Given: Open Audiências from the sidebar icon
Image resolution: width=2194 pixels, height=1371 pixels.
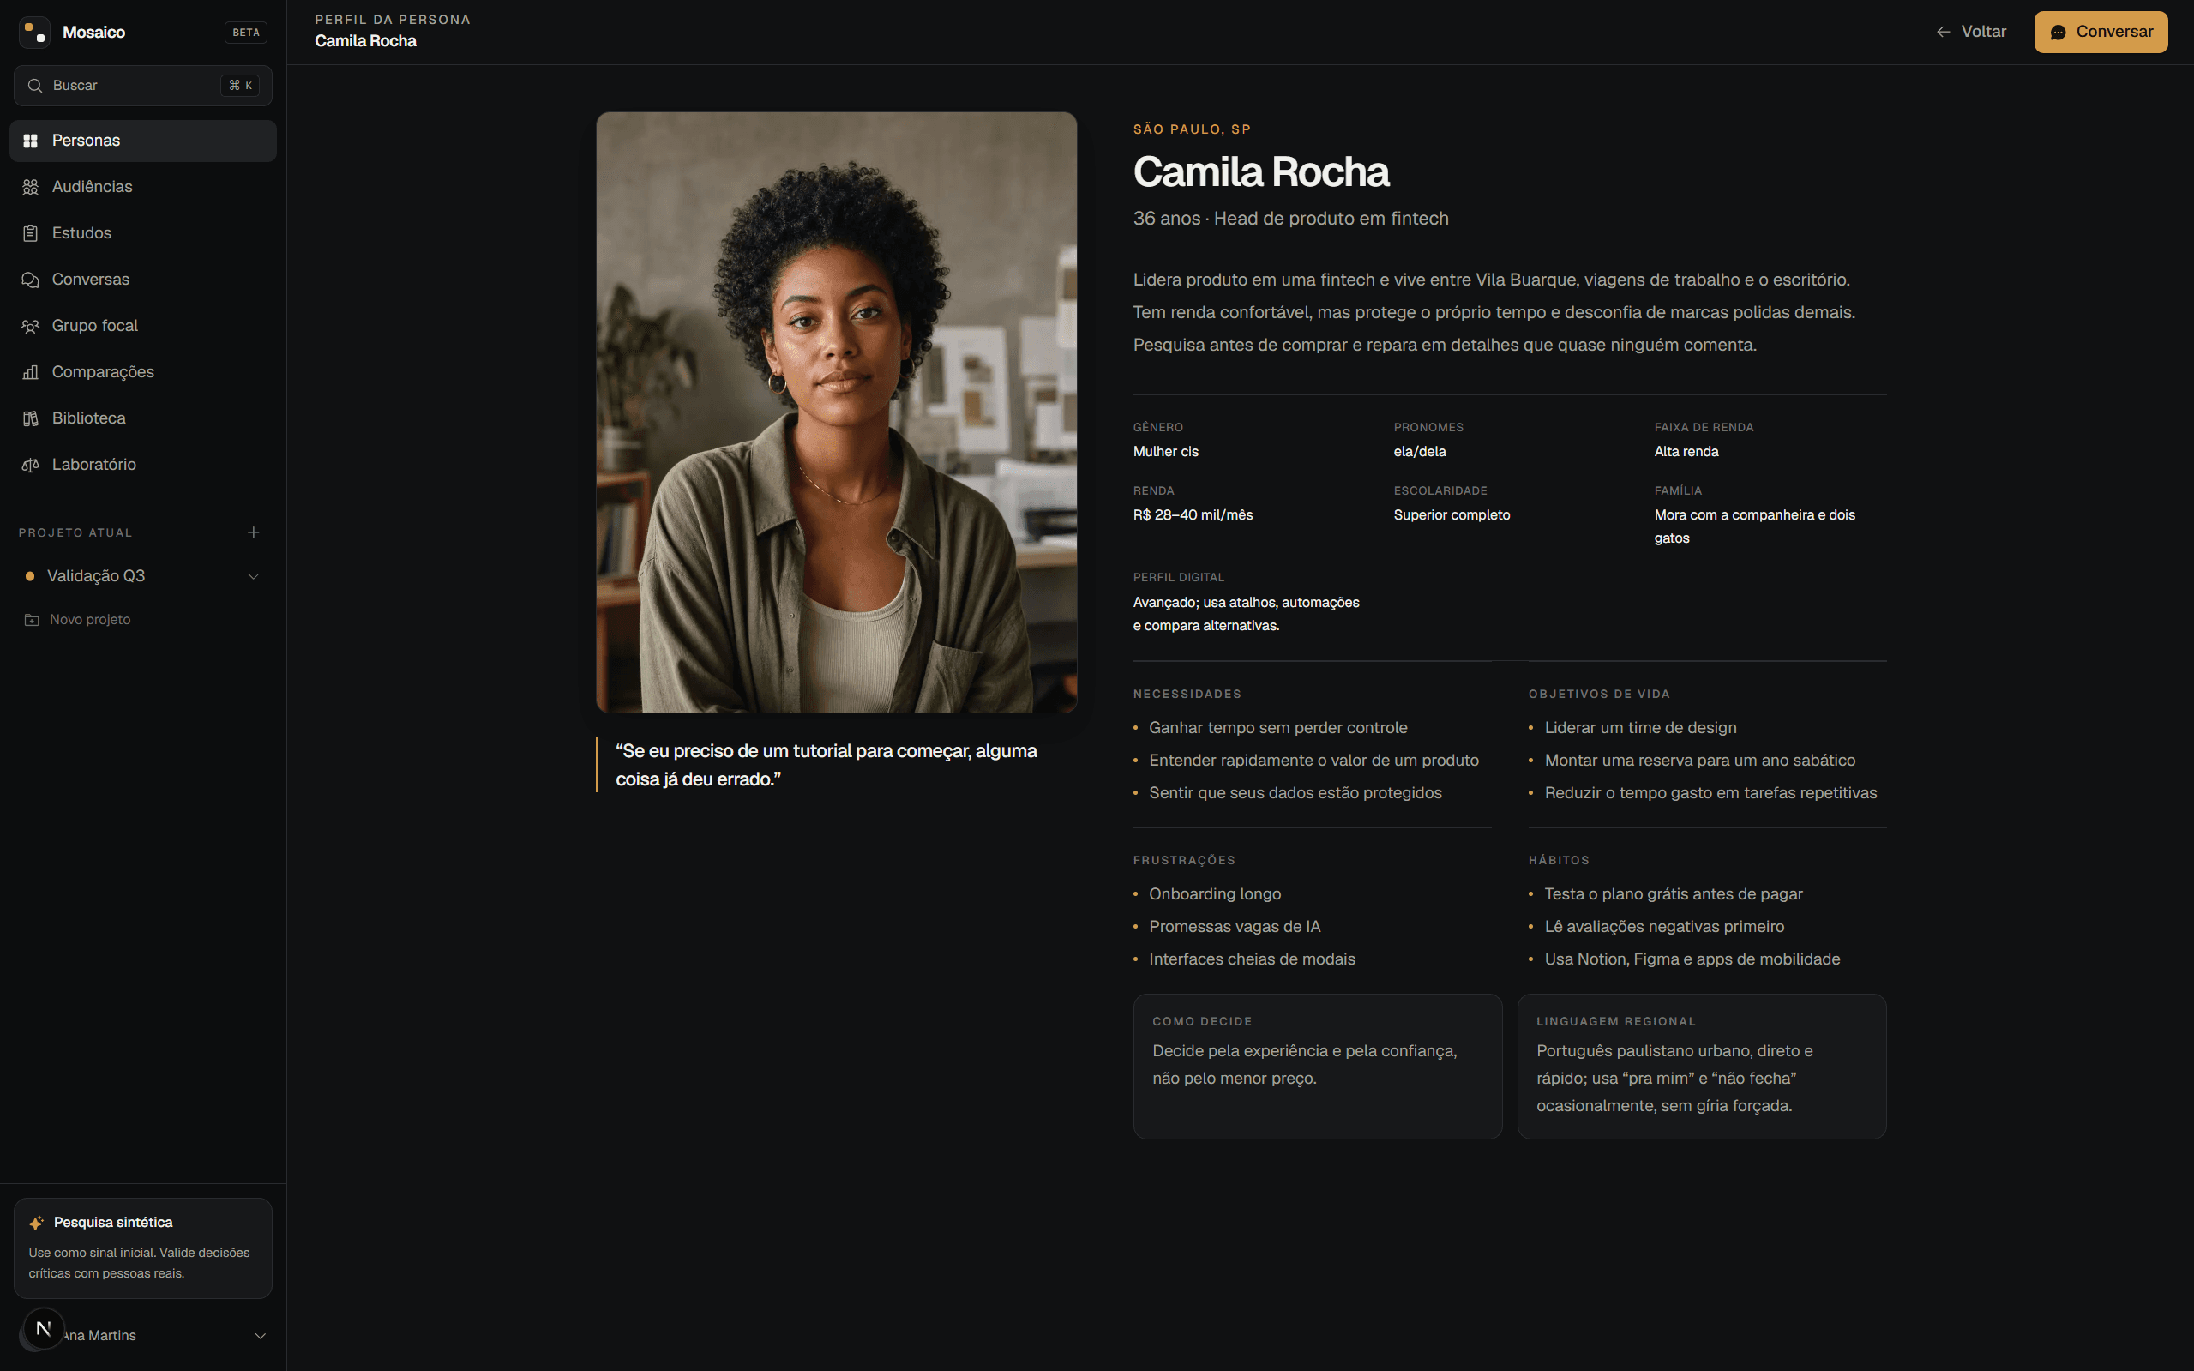Looking at the screenshot, I should pyautogui.click(x=31, y=187).
